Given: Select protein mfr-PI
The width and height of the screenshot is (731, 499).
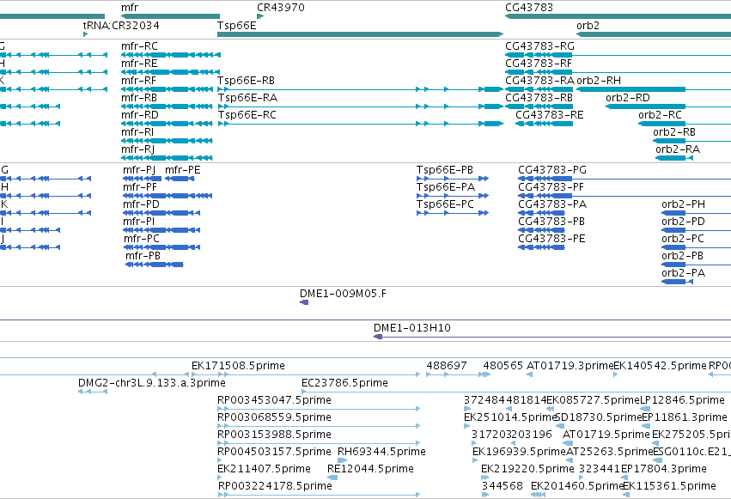Looking at the screenshot, I should (x=161, y=230).
